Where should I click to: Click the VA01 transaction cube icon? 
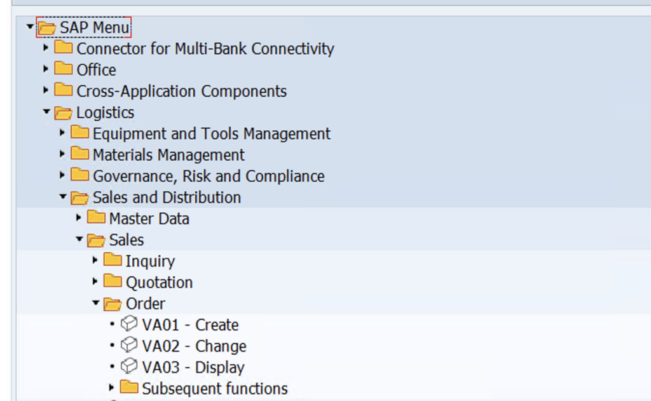point(129,323)
